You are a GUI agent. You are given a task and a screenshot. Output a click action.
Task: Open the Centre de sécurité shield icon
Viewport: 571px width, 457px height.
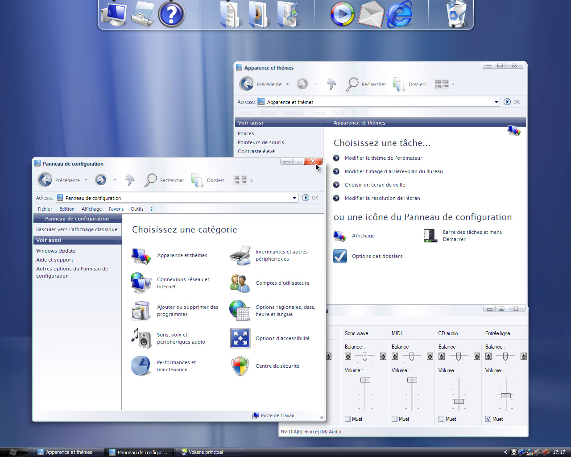(x=240, y=366)
